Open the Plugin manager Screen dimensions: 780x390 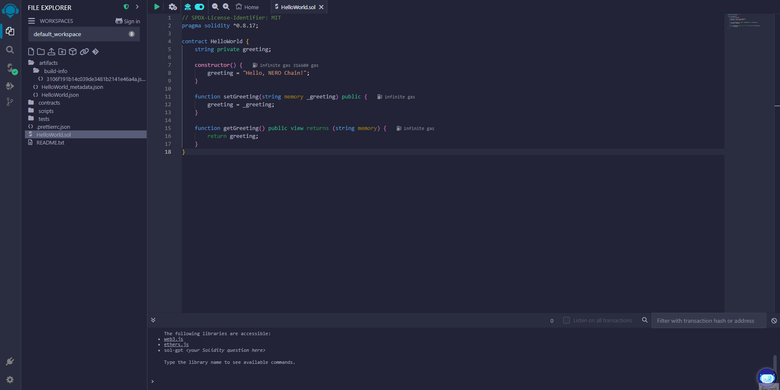(x=10, y=361)
